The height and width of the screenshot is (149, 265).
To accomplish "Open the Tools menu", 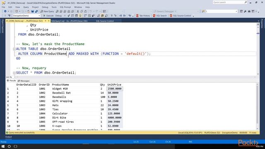I will point(54,7).
